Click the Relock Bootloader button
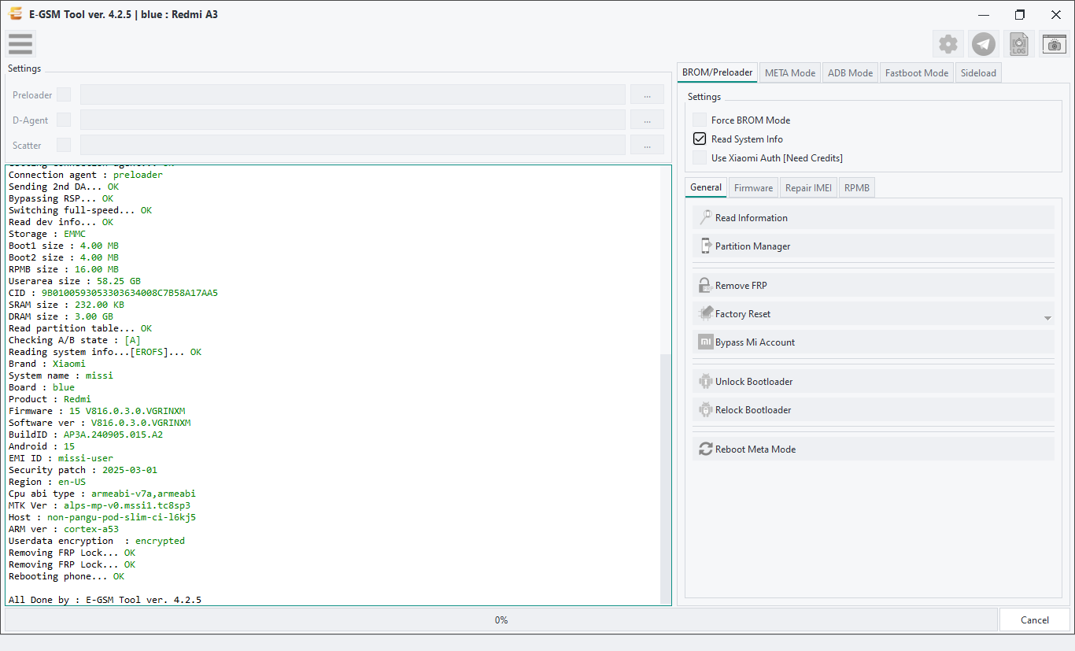The image size is (1075, 651). pyautogui.click(x=873, y=410)
